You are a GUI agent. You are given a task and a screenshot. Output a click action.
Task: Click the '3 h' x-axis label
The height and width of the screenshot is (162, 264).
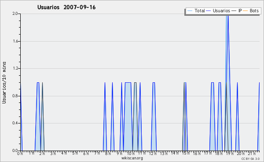pyautogui.click(x=53, y=153)
